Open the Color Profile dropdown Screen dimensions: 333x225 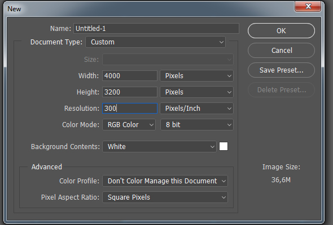coord(165,181)
